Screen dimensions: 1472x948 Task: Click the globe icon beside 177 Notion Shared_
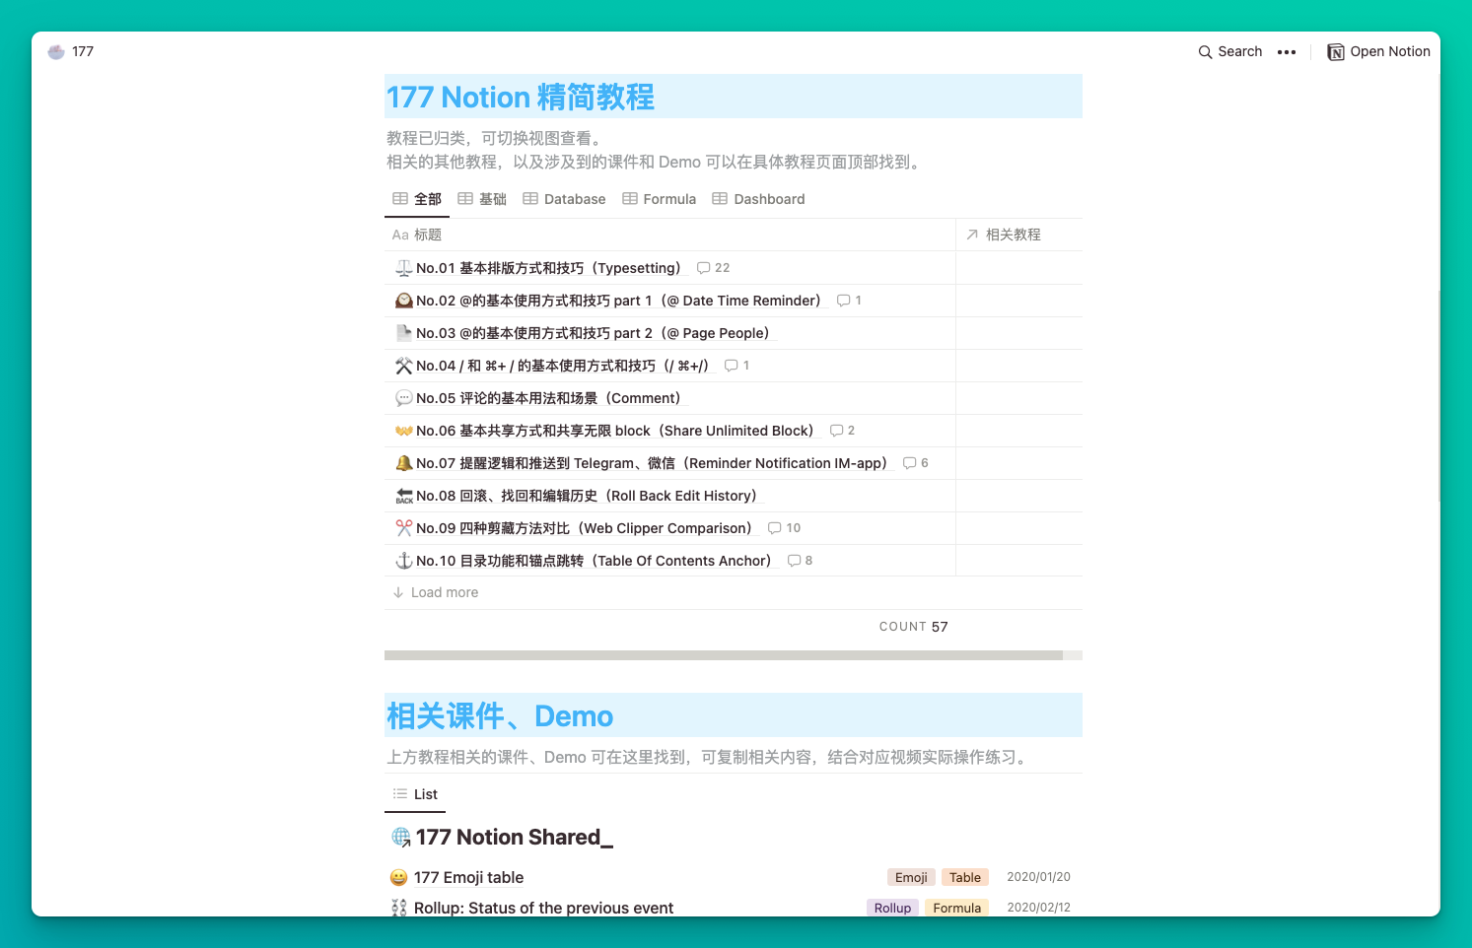398,837
